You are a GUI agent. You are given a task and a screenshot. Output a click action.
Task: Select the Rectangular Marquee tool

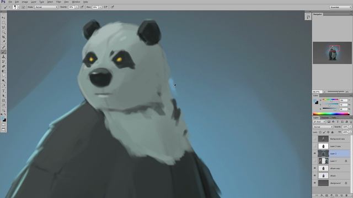pos(3,23)
